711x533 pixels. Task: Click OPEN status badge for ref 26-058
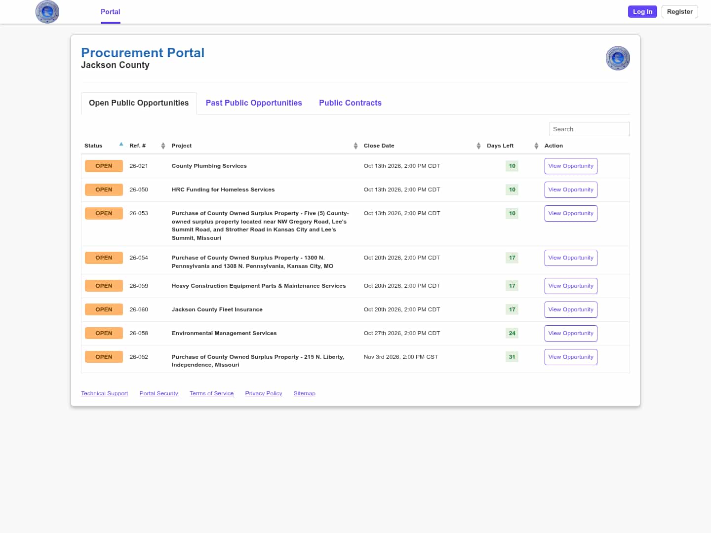104,334
